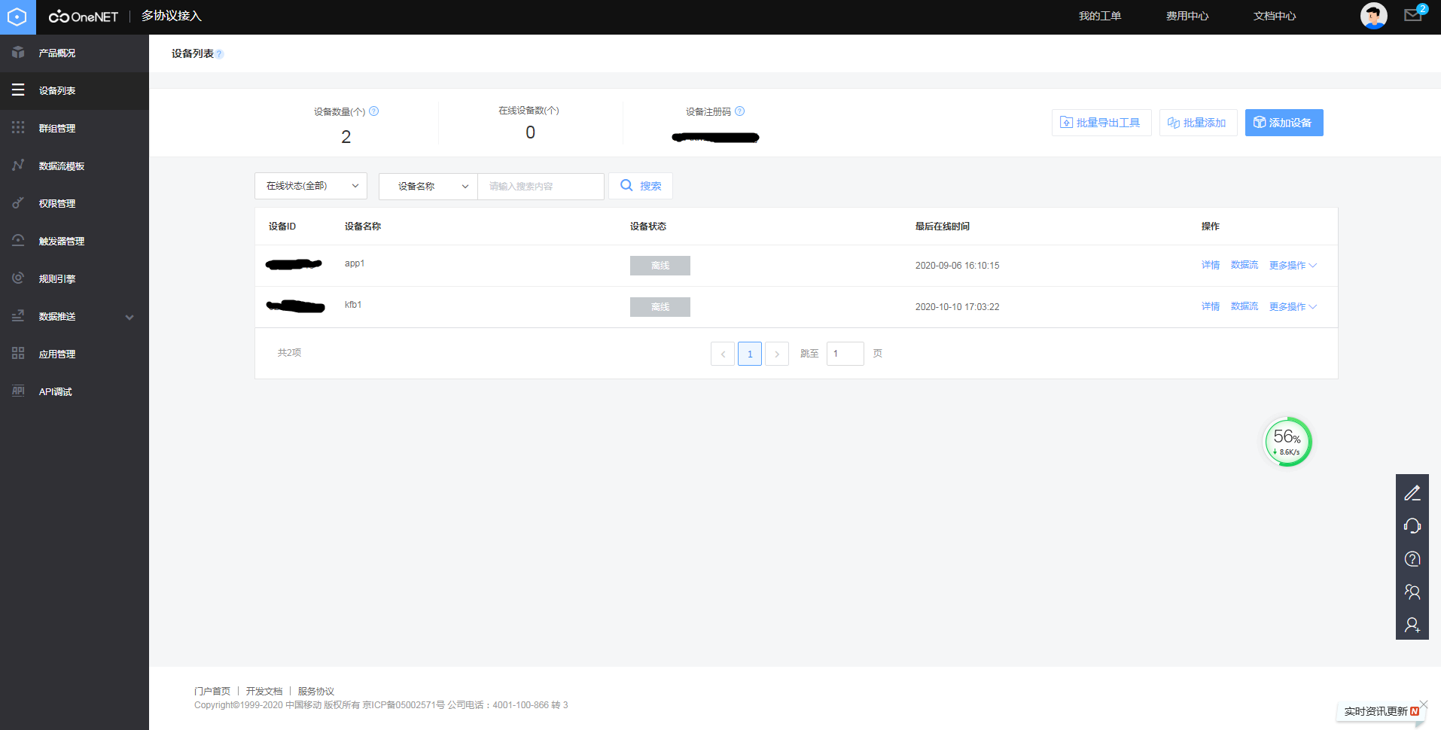Click the OneNET logo
The image size is (1441, 730).
(x=83, y=17)
